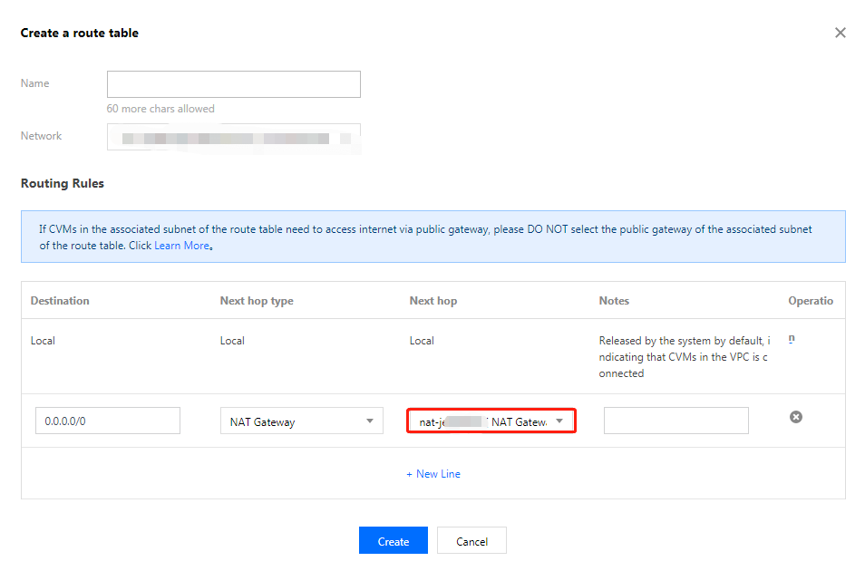Remove the 0.0.0.0/0 routing rule row
Screen dimensions: 865x571
(x=796, y=417)
